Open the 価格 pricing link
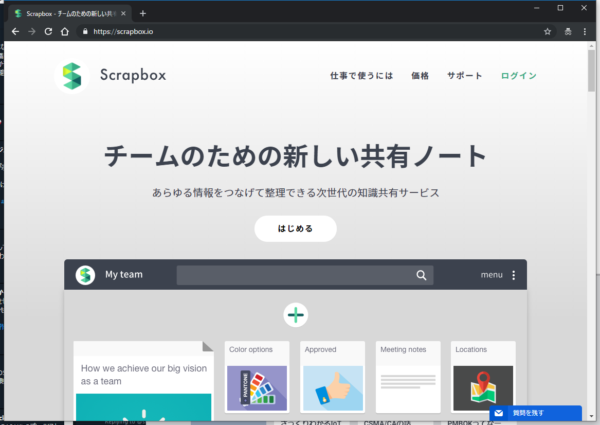This screenshot has height=425, width=600. (x=420, y=76)
